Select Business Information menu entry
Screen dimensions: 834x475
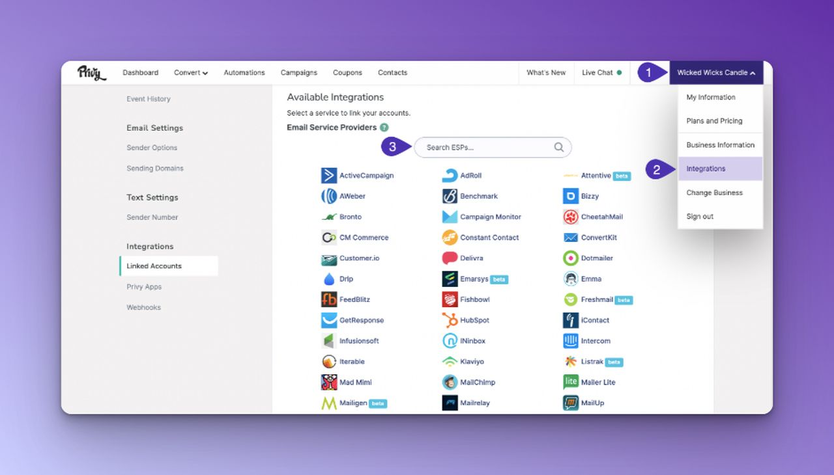tap(720, 145)
